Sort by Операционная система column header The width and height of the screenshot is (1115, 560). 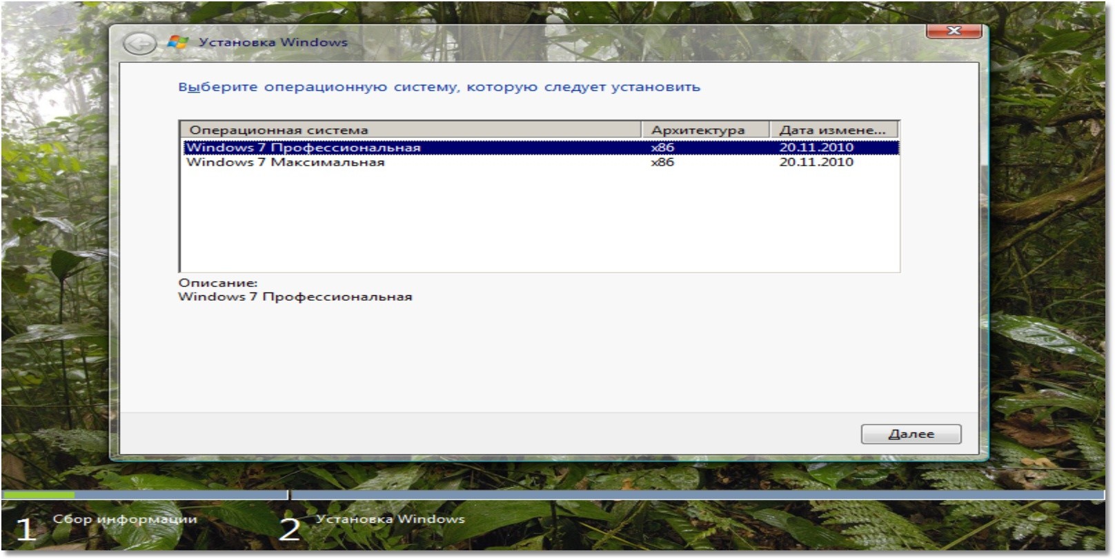[x=411, y=130]
